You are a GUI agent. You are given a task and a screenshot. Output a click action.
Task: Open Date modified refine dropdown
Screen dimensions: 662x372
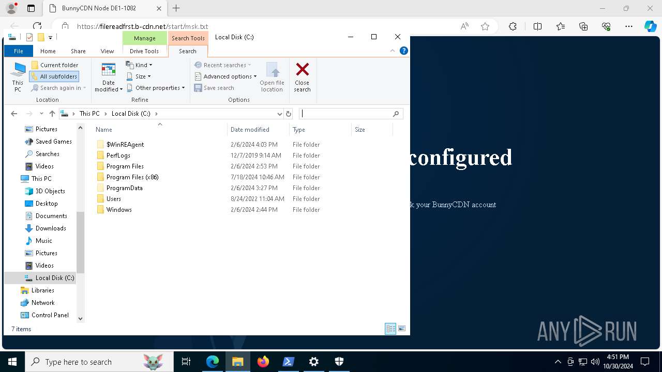click(x=109, y=77)
